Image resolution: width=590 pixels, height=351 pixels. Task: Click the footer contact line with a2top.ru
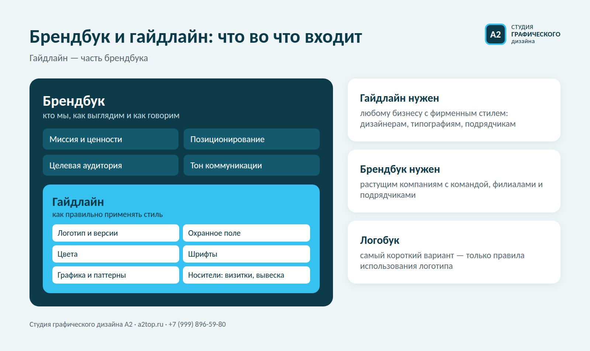coord(128,324)
